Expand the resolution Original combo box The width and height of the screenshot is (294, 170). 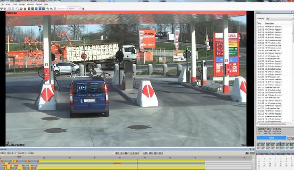(74, 8)
